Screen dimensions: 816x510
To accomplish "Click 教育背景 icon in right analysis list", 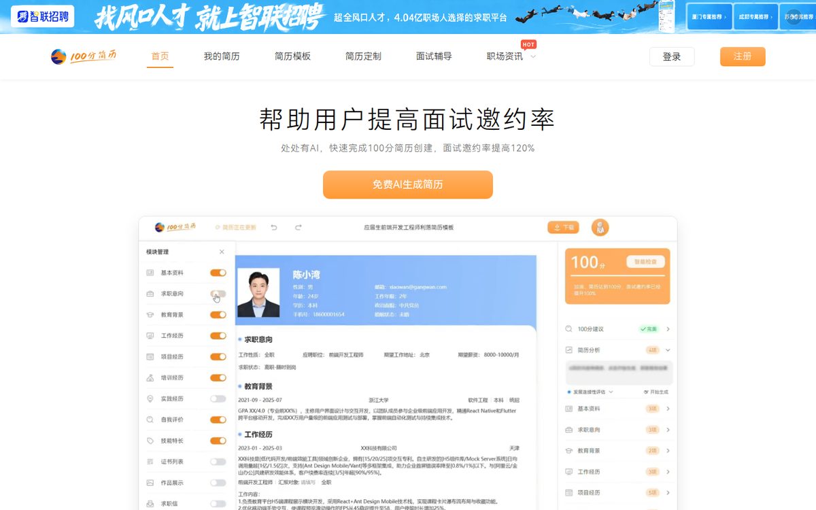I will 569,451.
